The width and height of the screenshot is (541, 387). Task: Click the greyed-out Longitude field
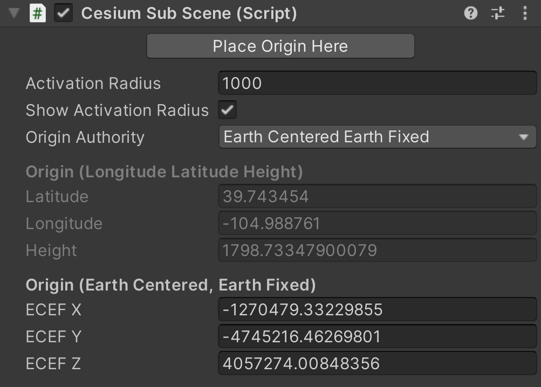(377, 223)
